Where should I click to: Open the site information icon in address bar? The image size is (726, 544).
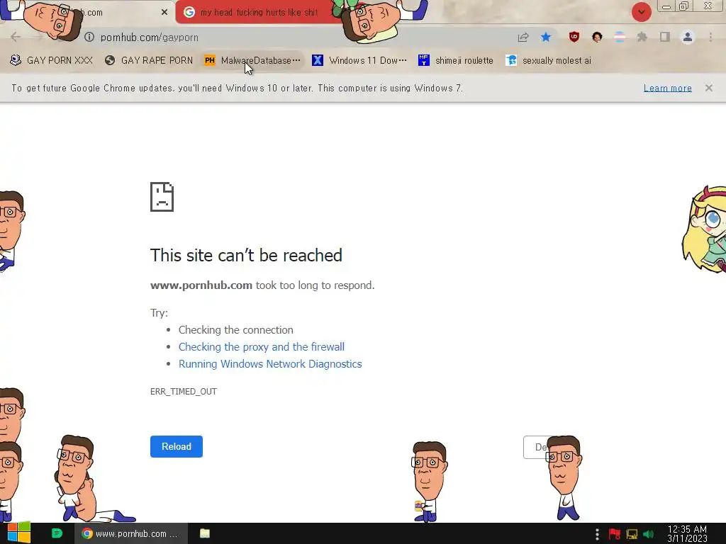89,37
